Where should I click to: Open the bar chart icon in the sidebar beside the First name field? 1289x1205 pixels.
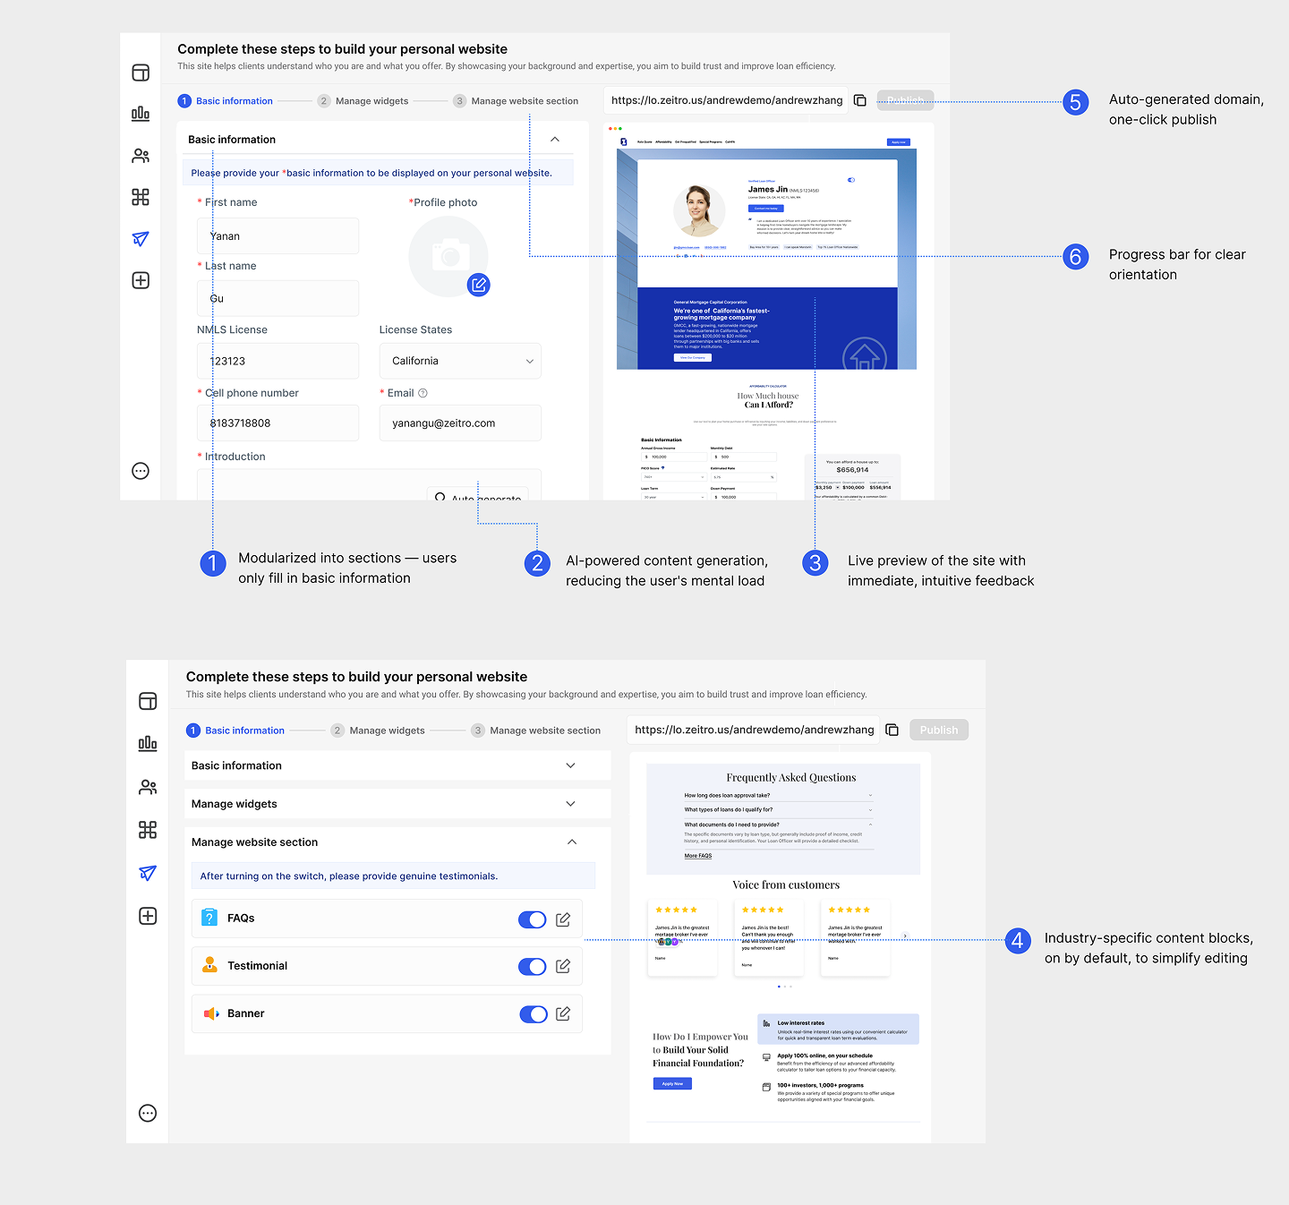point(141,114)
